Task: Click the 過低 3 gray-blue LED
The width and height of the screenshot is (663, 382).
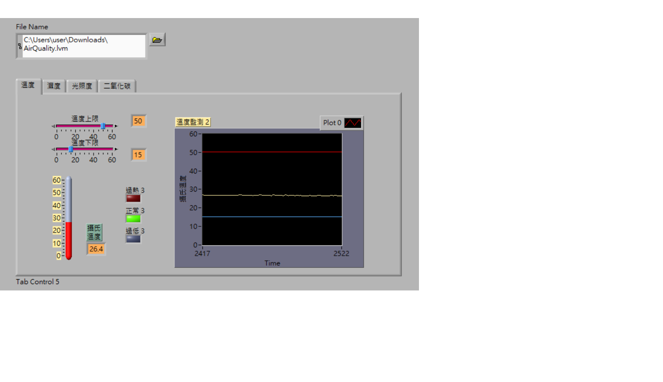Action: coord(133,239)
